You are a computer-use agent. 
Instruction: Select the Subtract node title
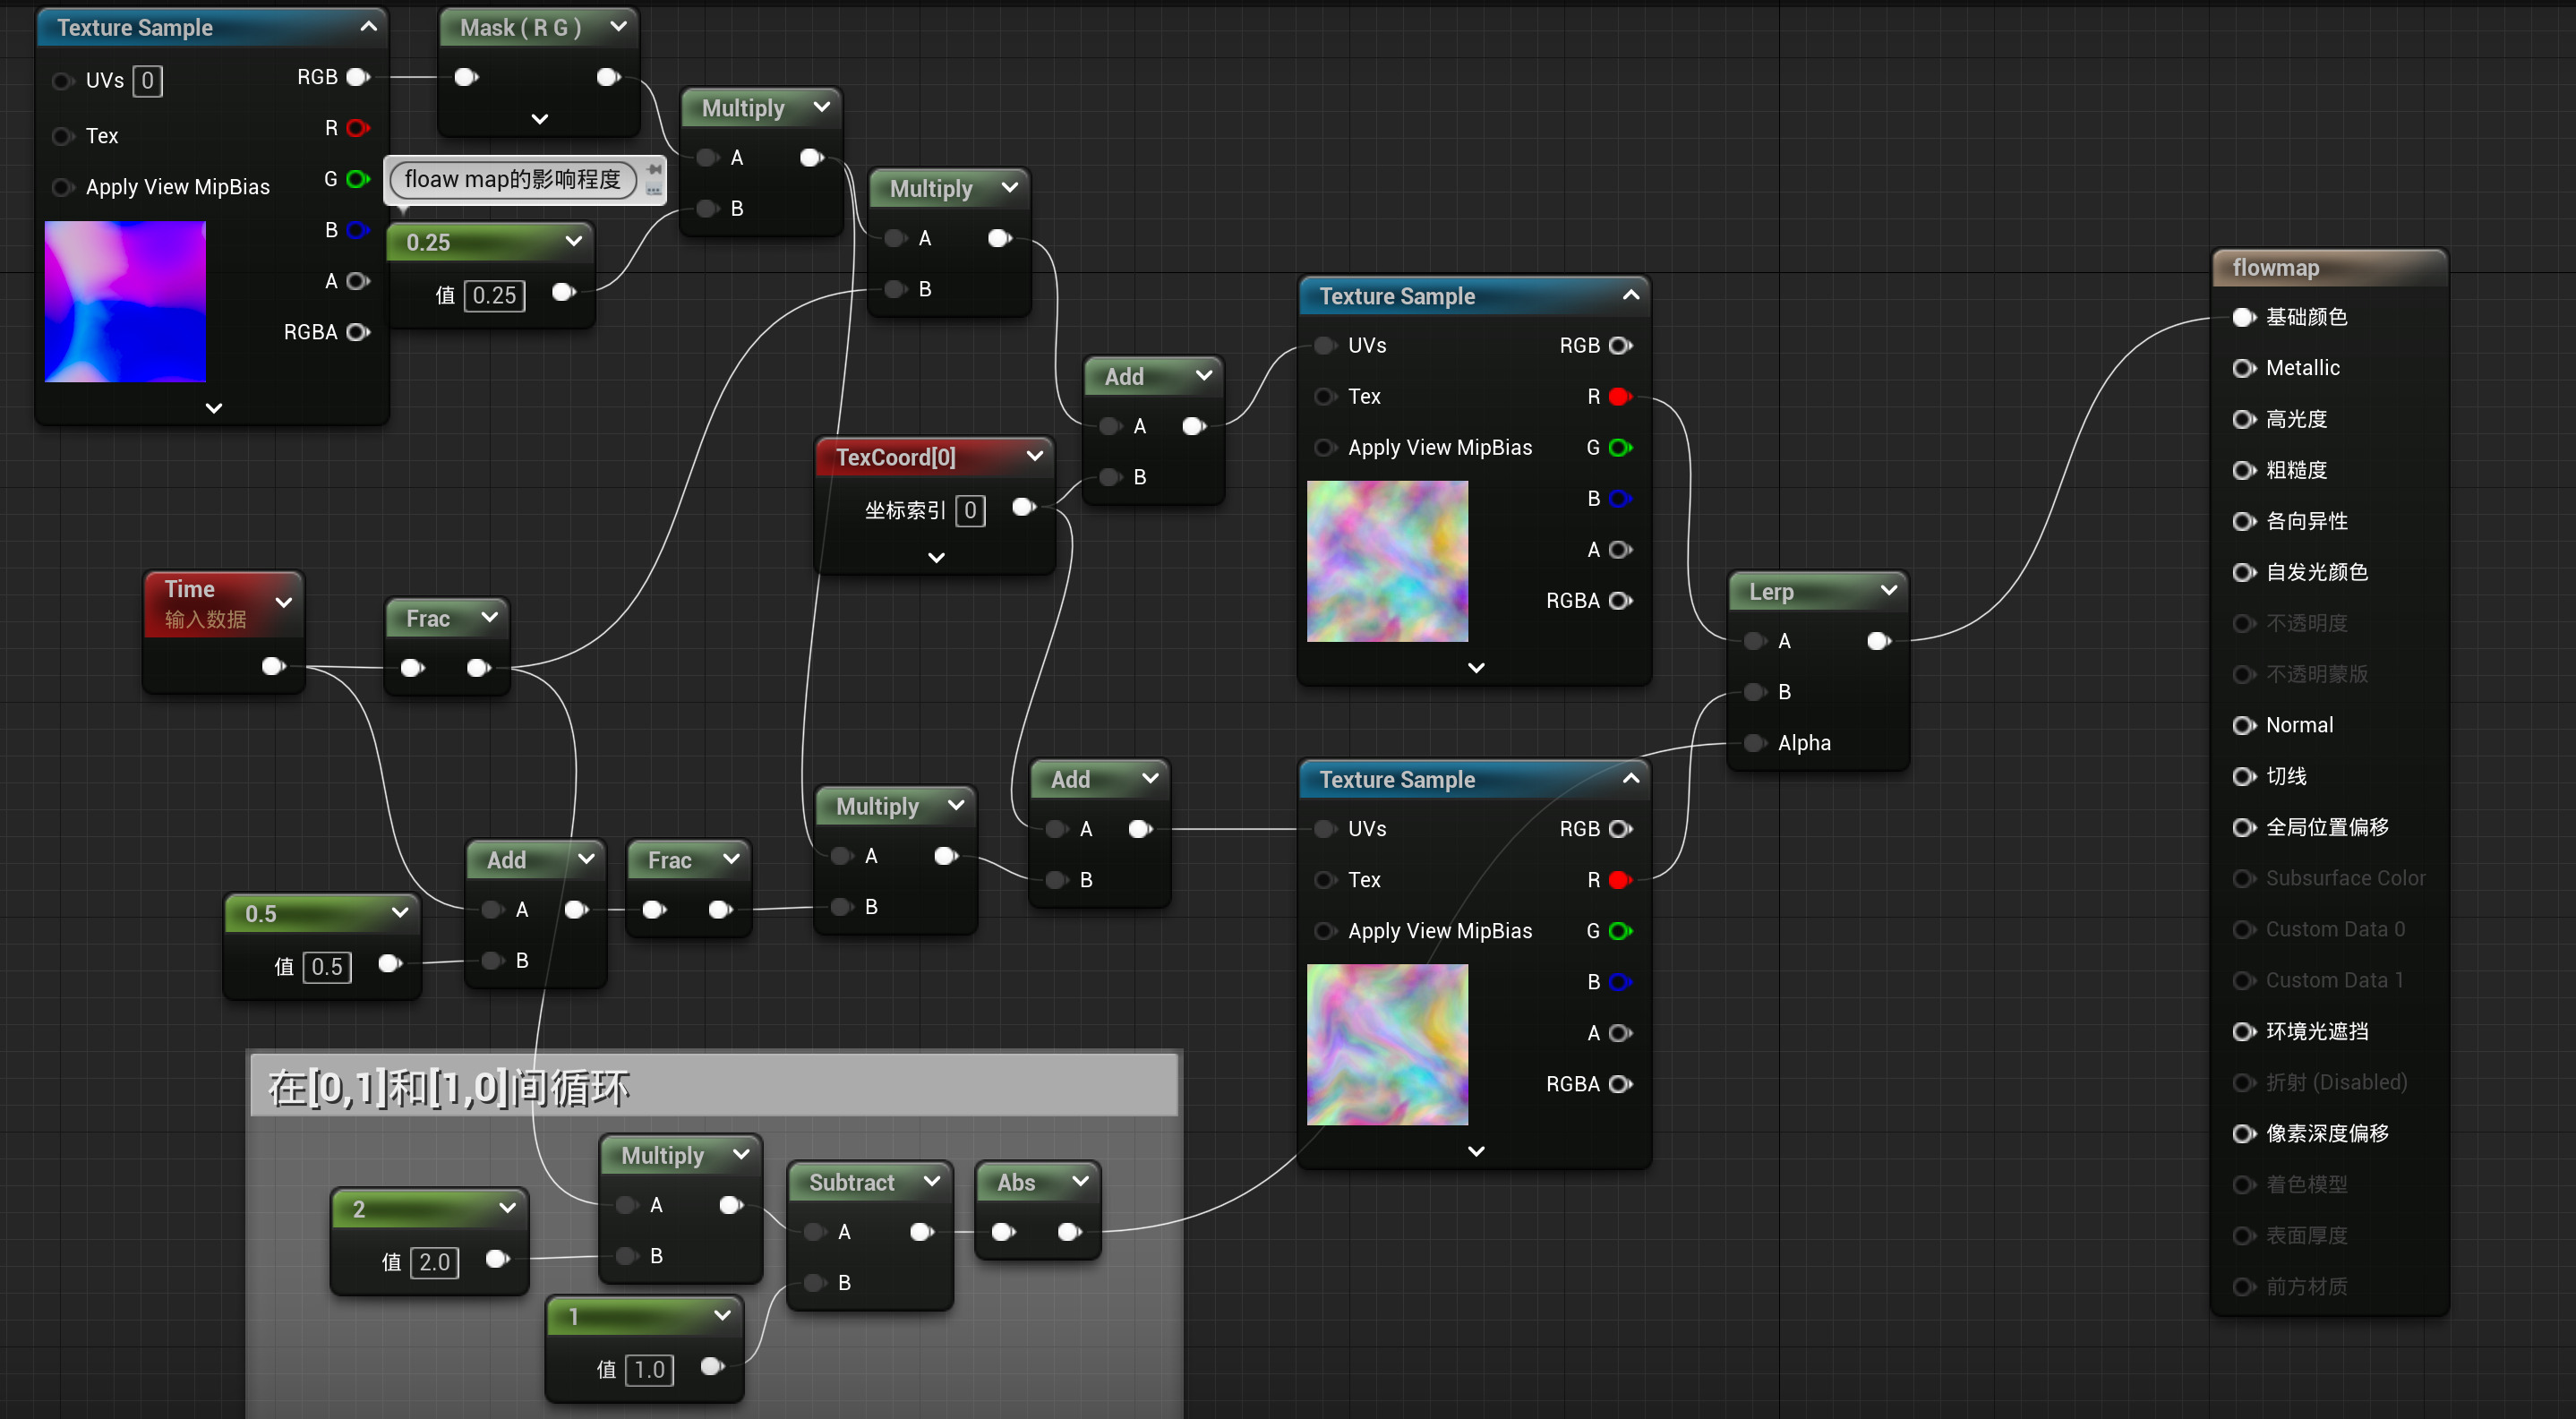click(x=851, y=1182)
